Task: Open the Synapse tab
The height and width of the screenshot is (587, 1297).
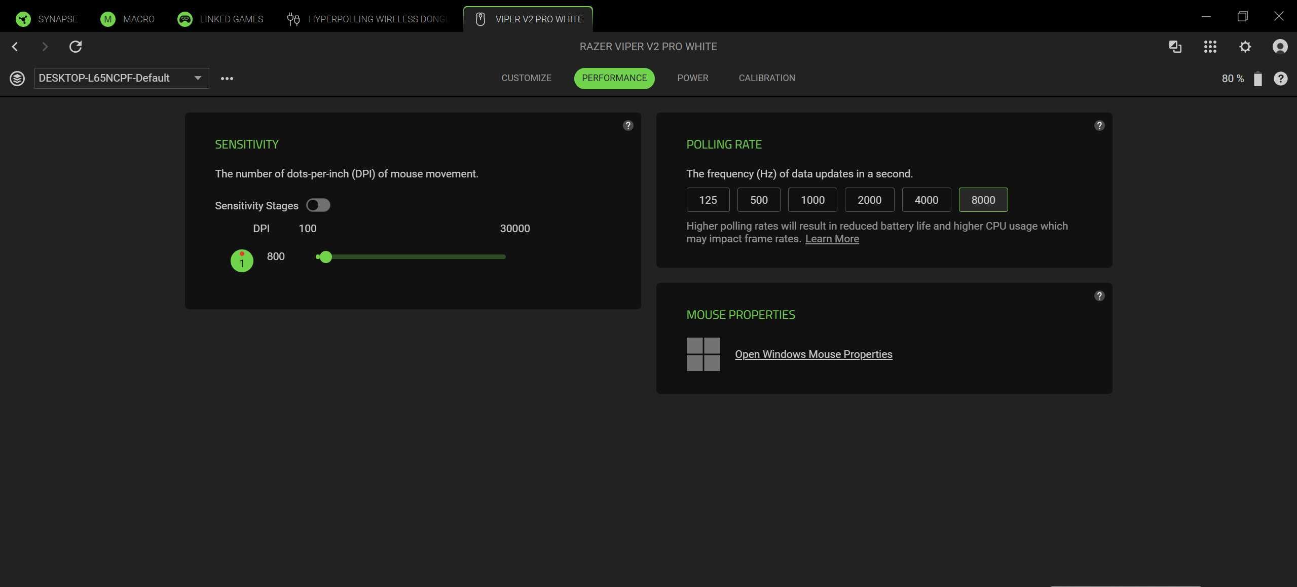Action: (x=47, y=19)
